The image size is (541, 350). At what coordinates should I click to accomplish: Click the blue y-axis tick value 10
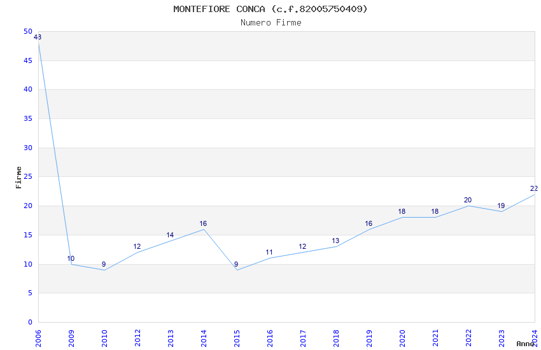28,264
